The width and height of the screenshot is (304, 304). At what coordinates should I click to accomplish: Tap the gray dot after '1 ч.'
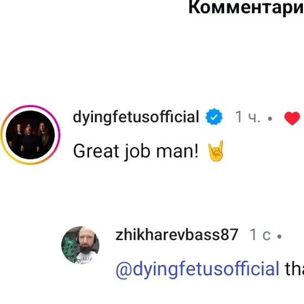click(270, 118)
